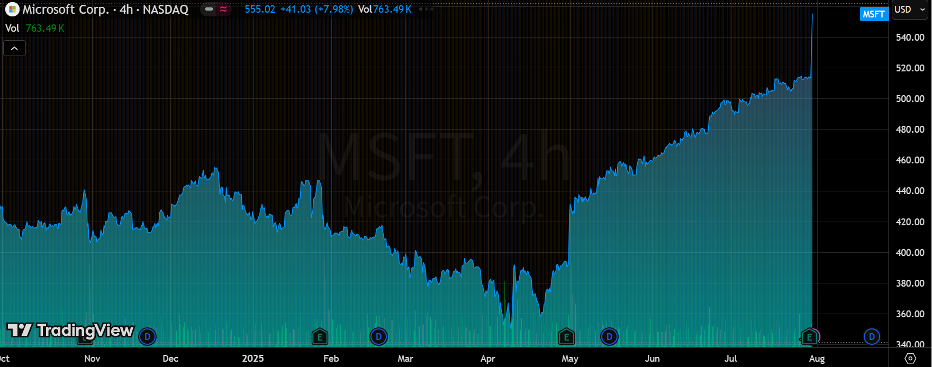Click the earnings E marker near August

click(809, 336)
